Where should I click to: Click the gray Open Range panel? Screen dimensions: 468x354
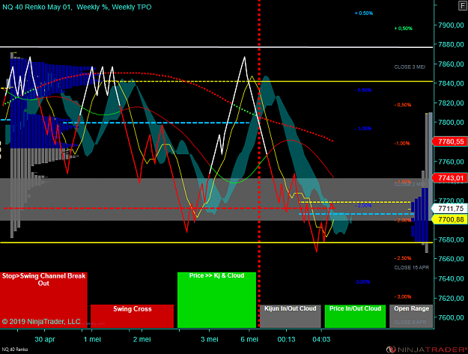(x=411, y=316)
